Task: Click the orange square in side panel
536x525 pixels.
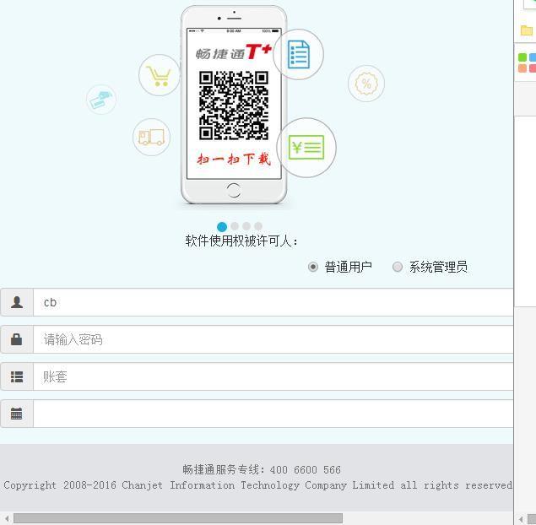Action: pos(522,68)
